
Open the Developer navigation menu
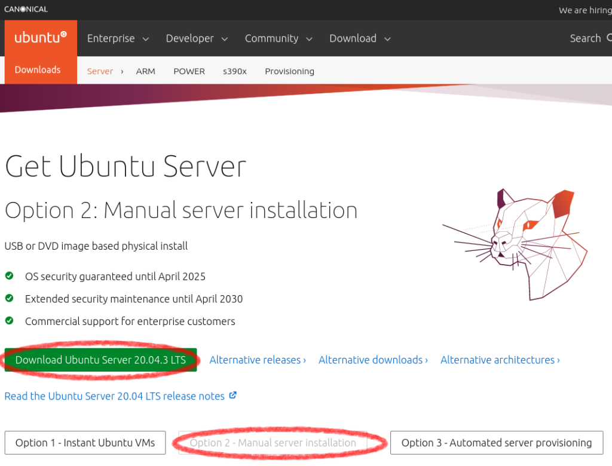tap(197, 38)
